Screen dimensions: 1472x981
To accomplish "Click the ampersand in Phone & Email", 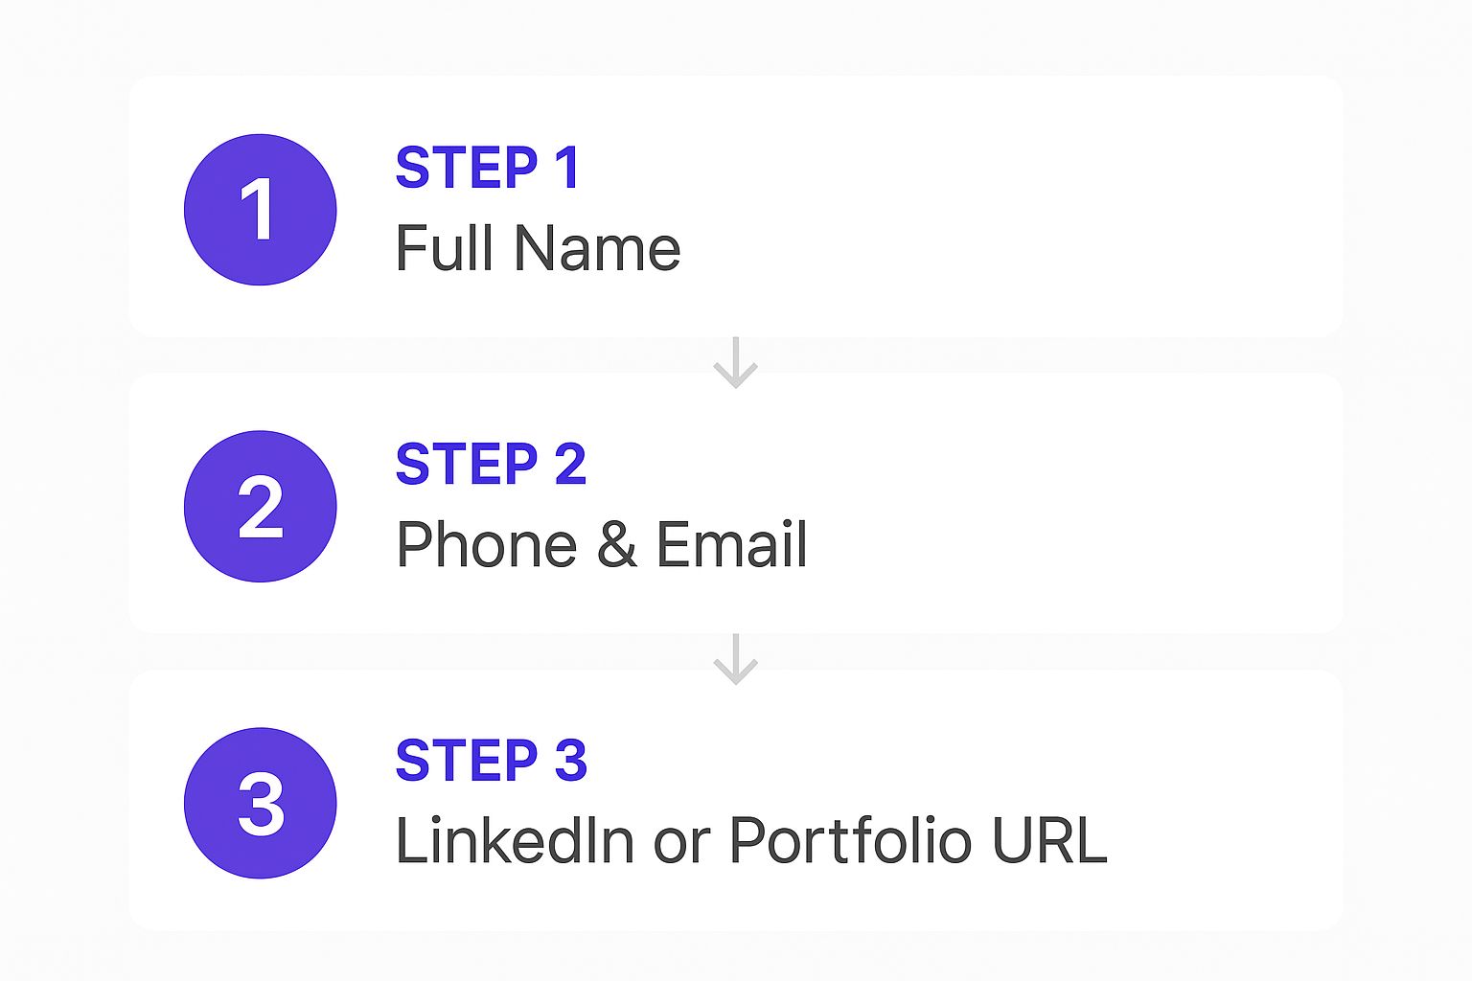I will pyautogui.click(x=617, y=545).
